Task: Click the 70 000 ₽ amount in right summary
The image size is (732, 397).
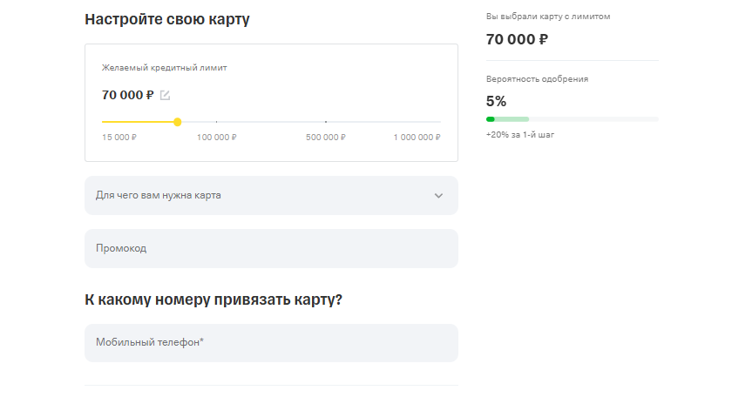Action: tap(517, 39)
